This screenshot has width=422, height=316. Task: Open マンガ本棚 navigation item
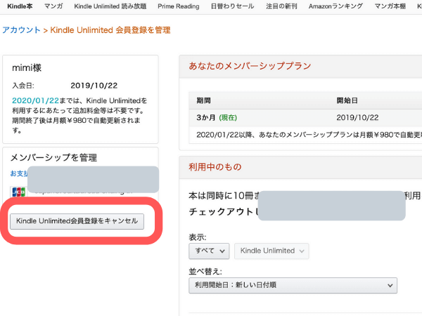point(390,6)
